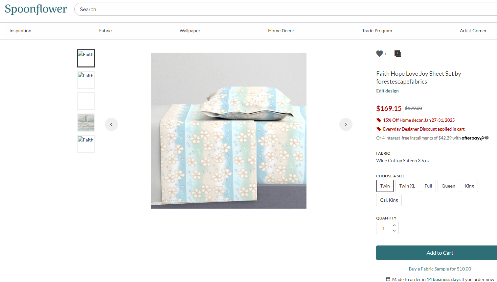Click the next image carousel arrow
Viewport: 497px width, 282px height.
coord(346,124)
